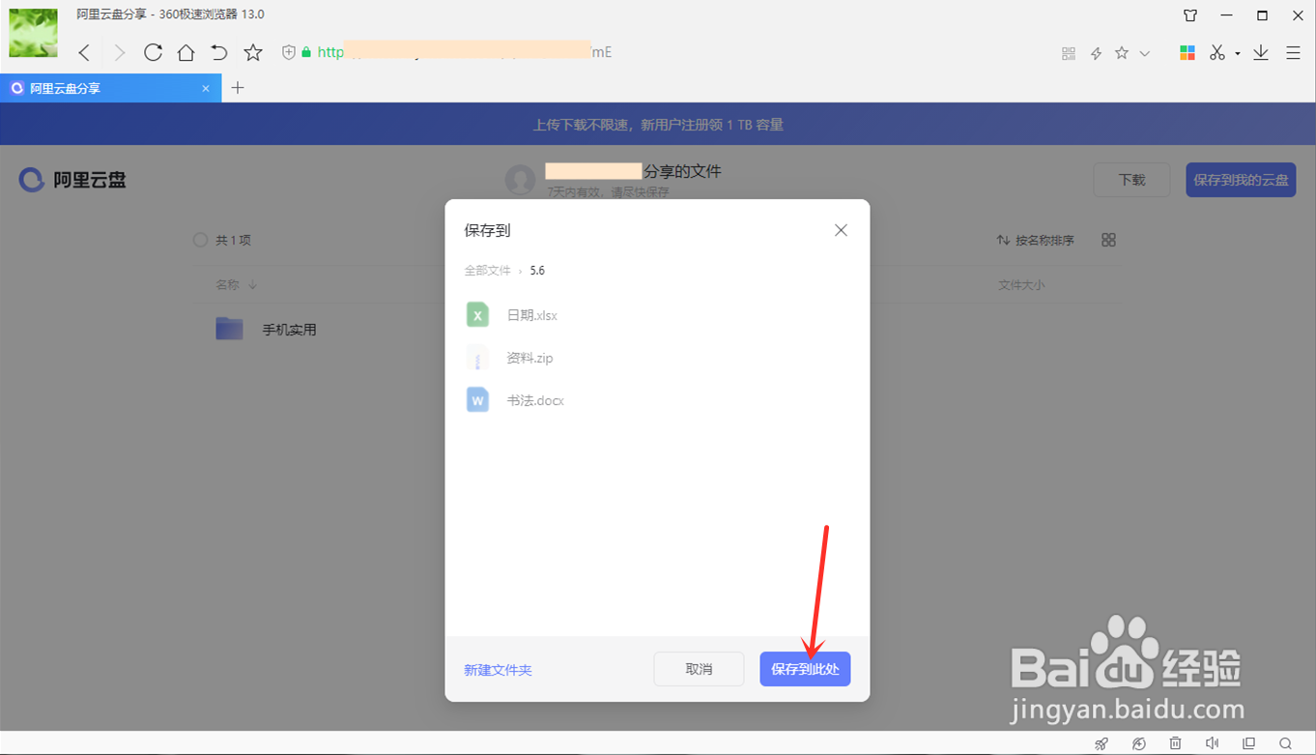
Task: Close the 保存到 dialog with the X
Action: click(x=841, y=230)
